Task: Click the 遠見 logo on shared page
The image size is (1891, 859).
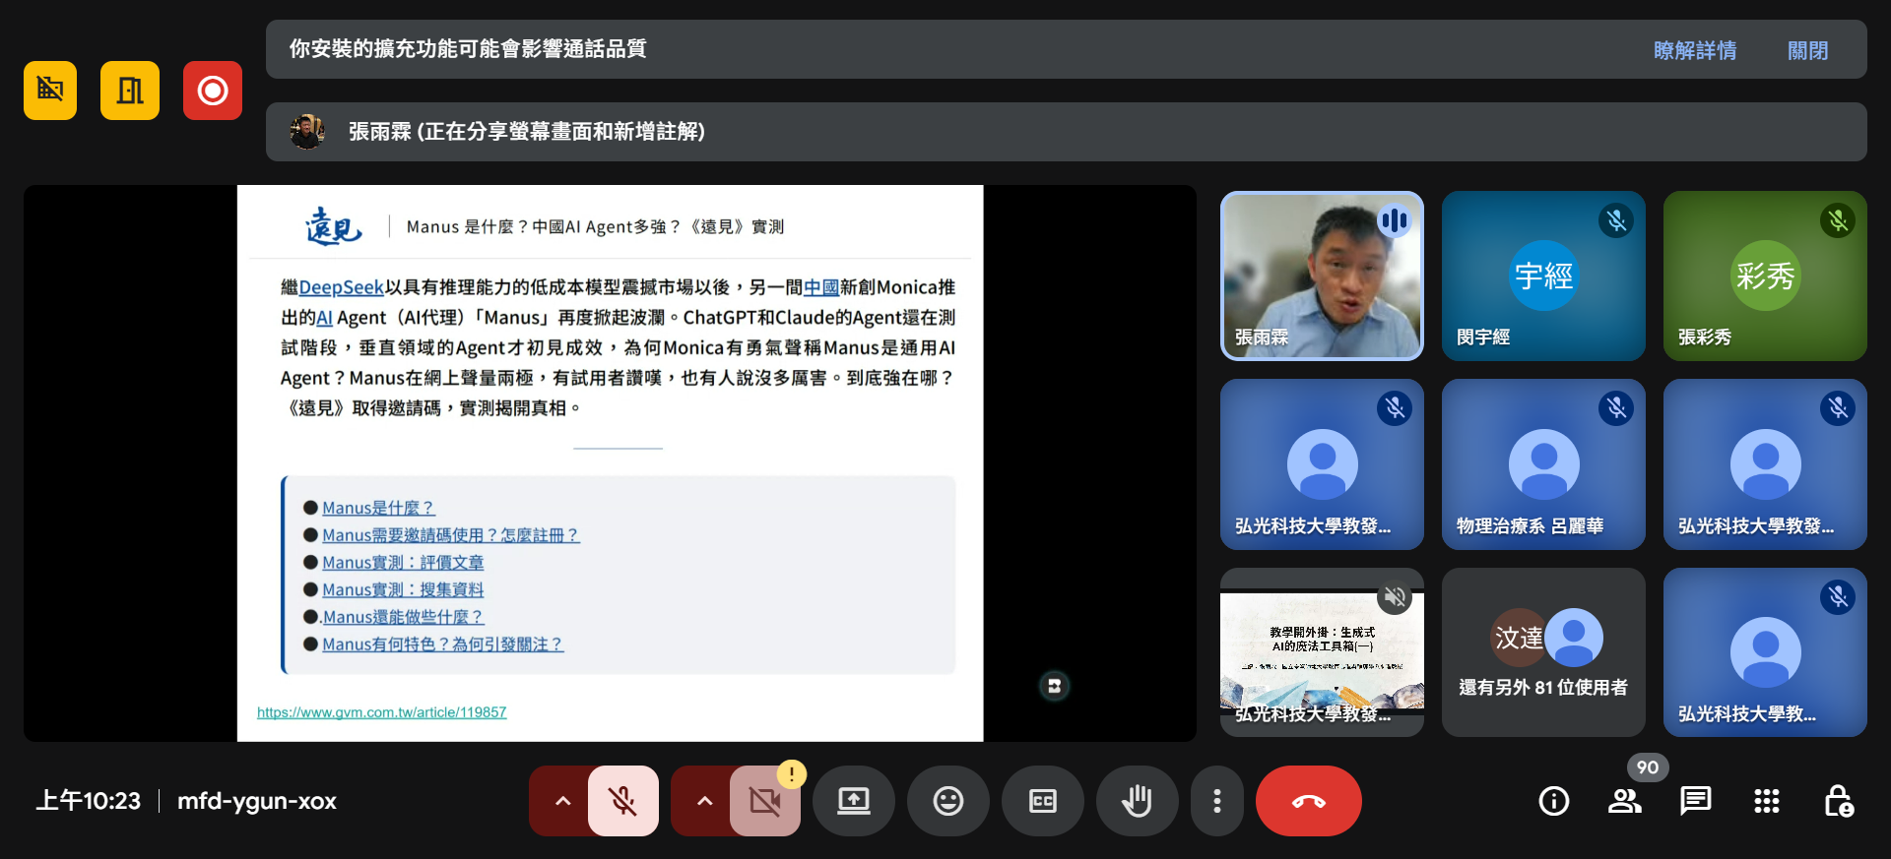Action: pos(334,226)
